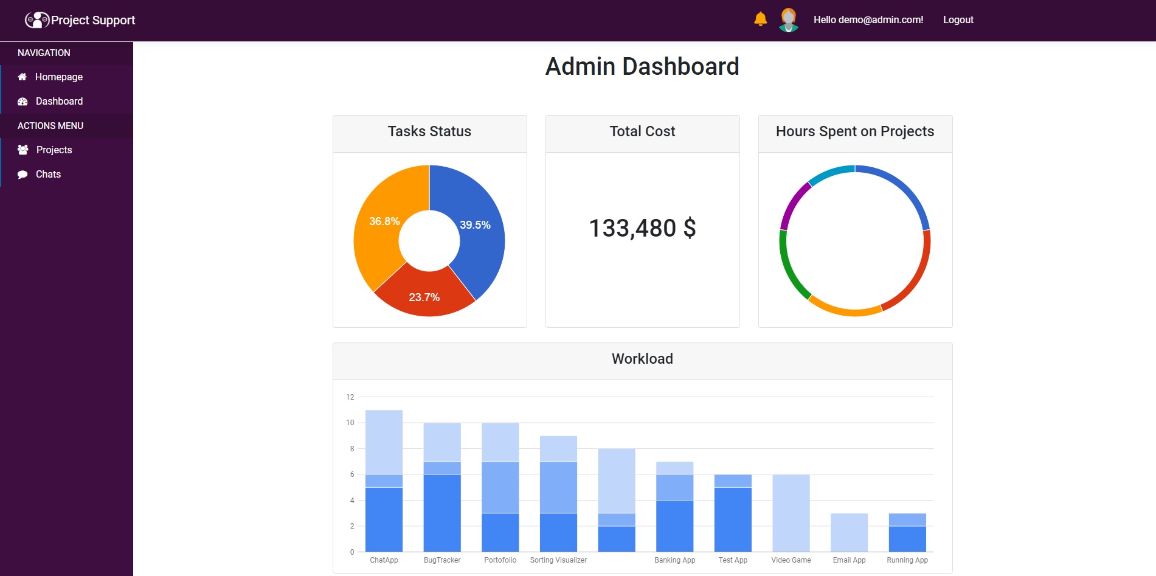Click the Tasks Status card header

[x=430, y=134]
